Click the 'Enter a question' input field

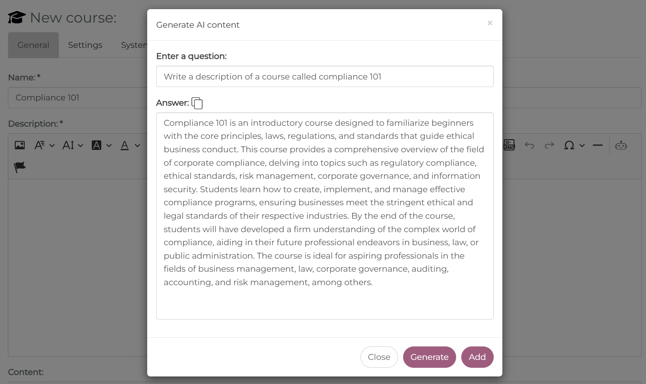click(x=325, y=76)
